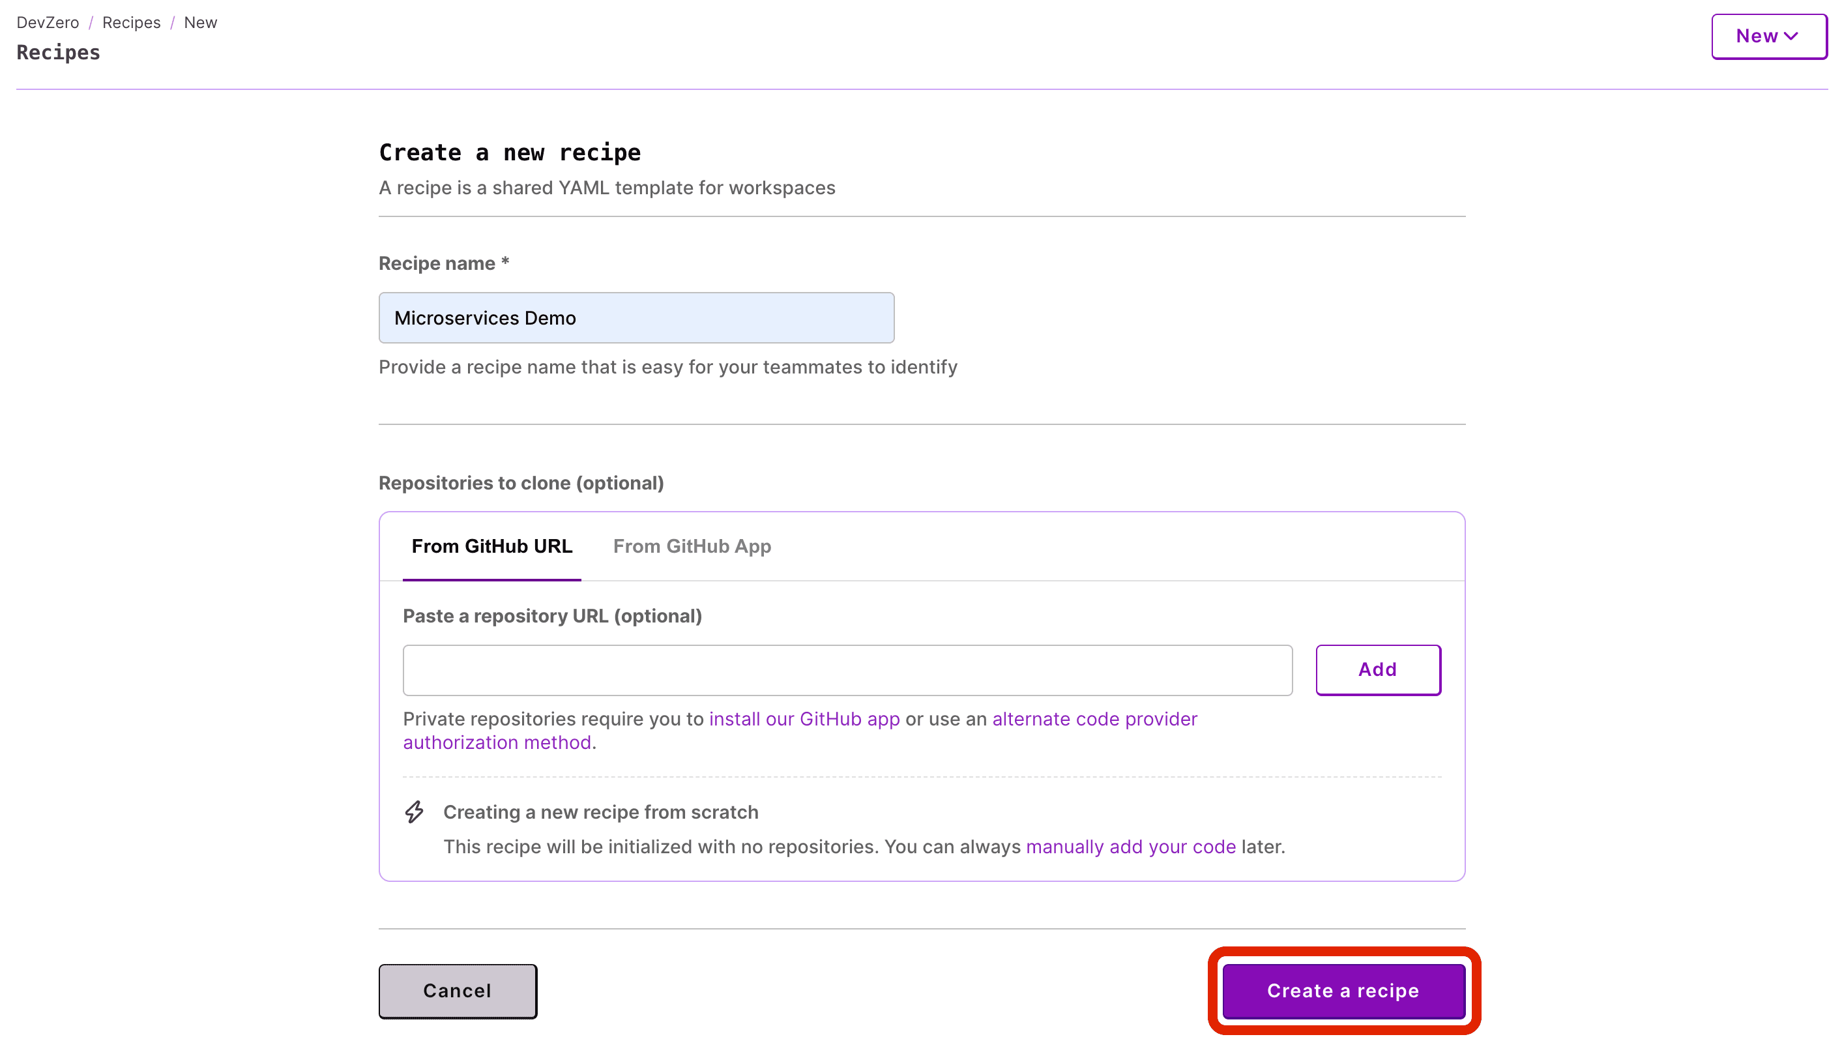This screenshot has width=1842, height=1039.
Task: Click the Create a new recipe heading
Action: click(509, 152)
